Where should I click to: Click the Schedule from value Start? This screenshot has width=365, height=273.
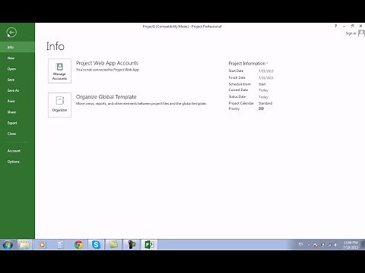tap(262, 84)
